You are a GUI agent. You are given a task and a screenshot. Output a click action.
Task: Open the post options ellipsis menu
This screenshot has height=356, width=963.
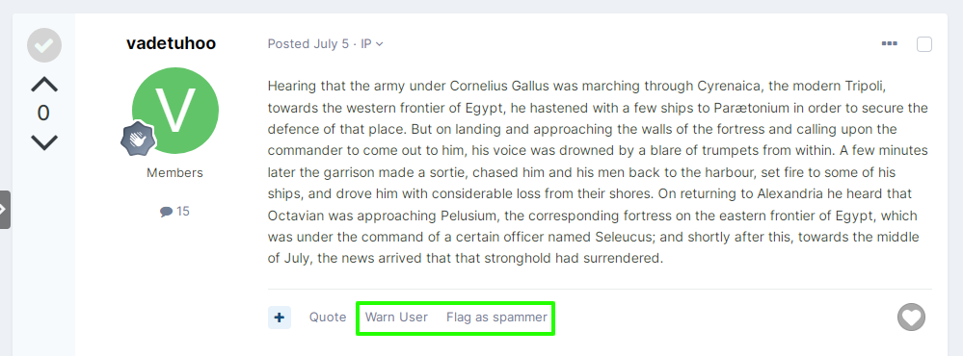pyautogui.click(x=890, y=43)
